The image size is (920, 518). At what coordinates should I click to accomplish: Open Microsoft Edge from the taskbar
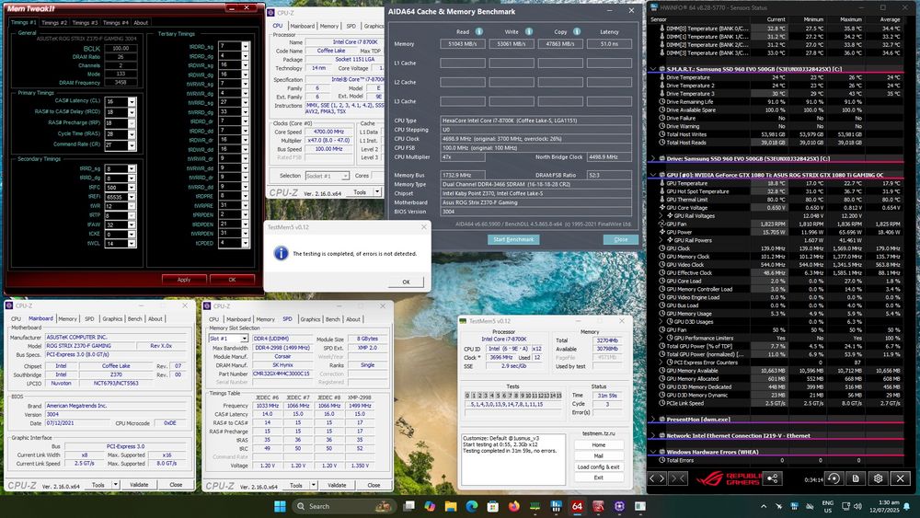472,506
